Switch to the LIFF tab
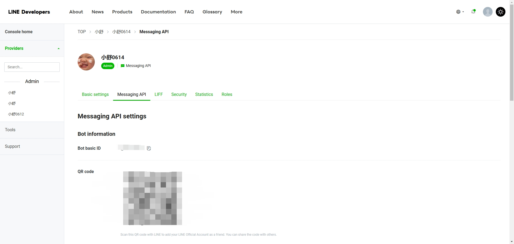The image size is (514, 244). point(158,94)
